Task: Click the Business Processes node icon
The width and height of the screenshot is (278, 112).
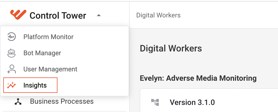Action: (x=18, y=102)
